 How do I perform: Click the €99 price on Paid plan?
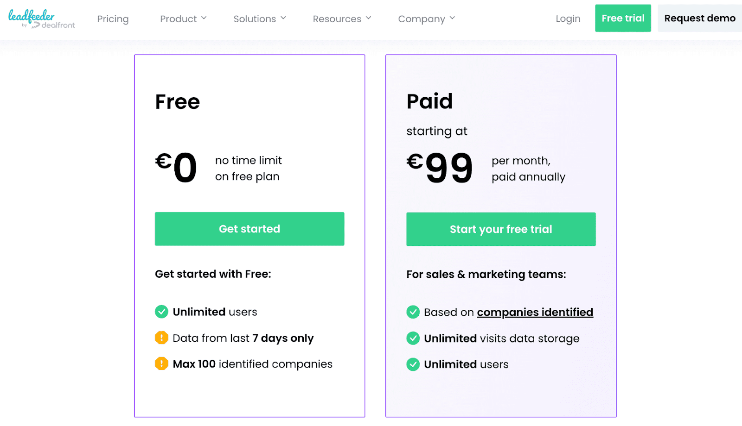tap(440, 168)
